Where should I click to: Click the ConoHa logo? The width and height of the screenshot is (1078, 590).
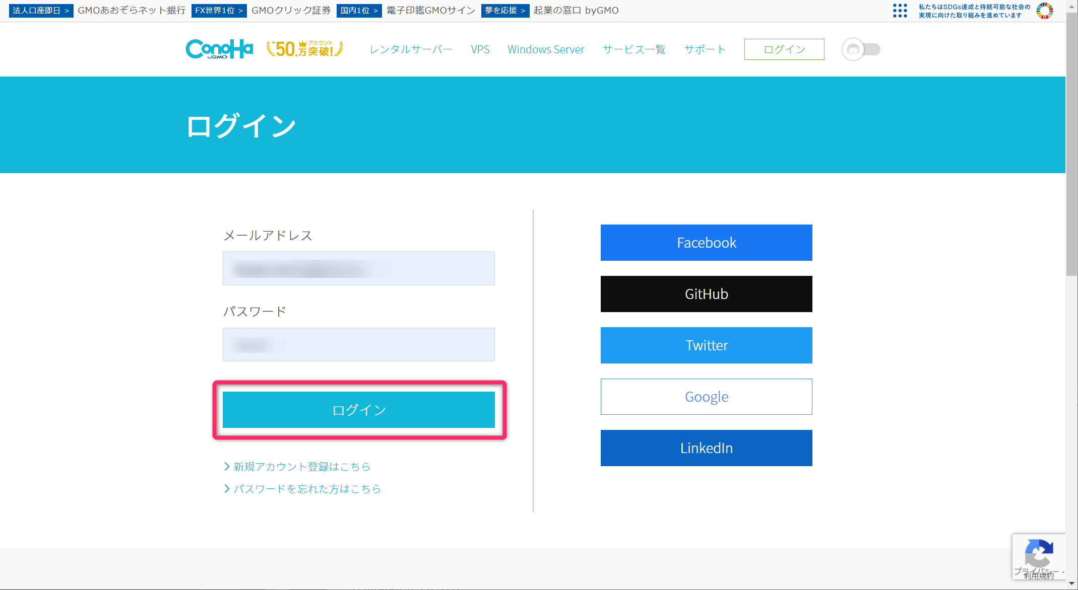tap(219, 49)
